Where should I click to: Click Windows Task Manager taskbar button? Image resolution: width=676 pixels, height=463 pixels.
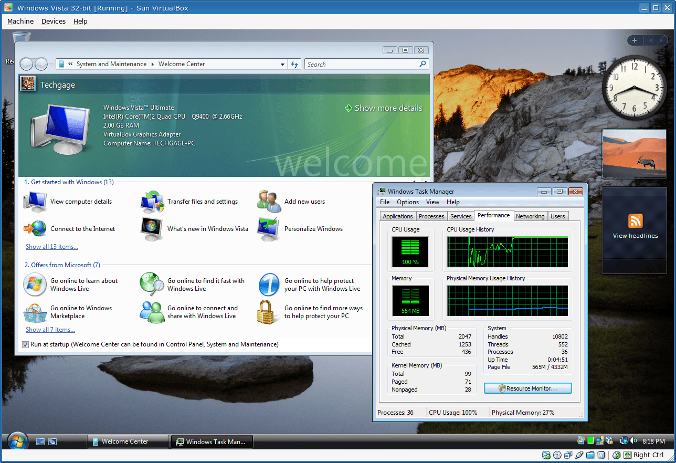[x=213, y=441]
